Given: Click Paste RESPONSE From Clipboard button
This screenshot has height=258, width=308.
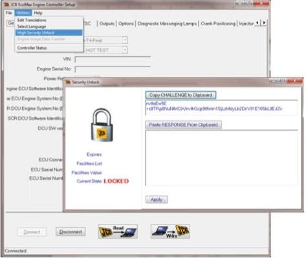Looking at the screenshot, I should point(183,125).
